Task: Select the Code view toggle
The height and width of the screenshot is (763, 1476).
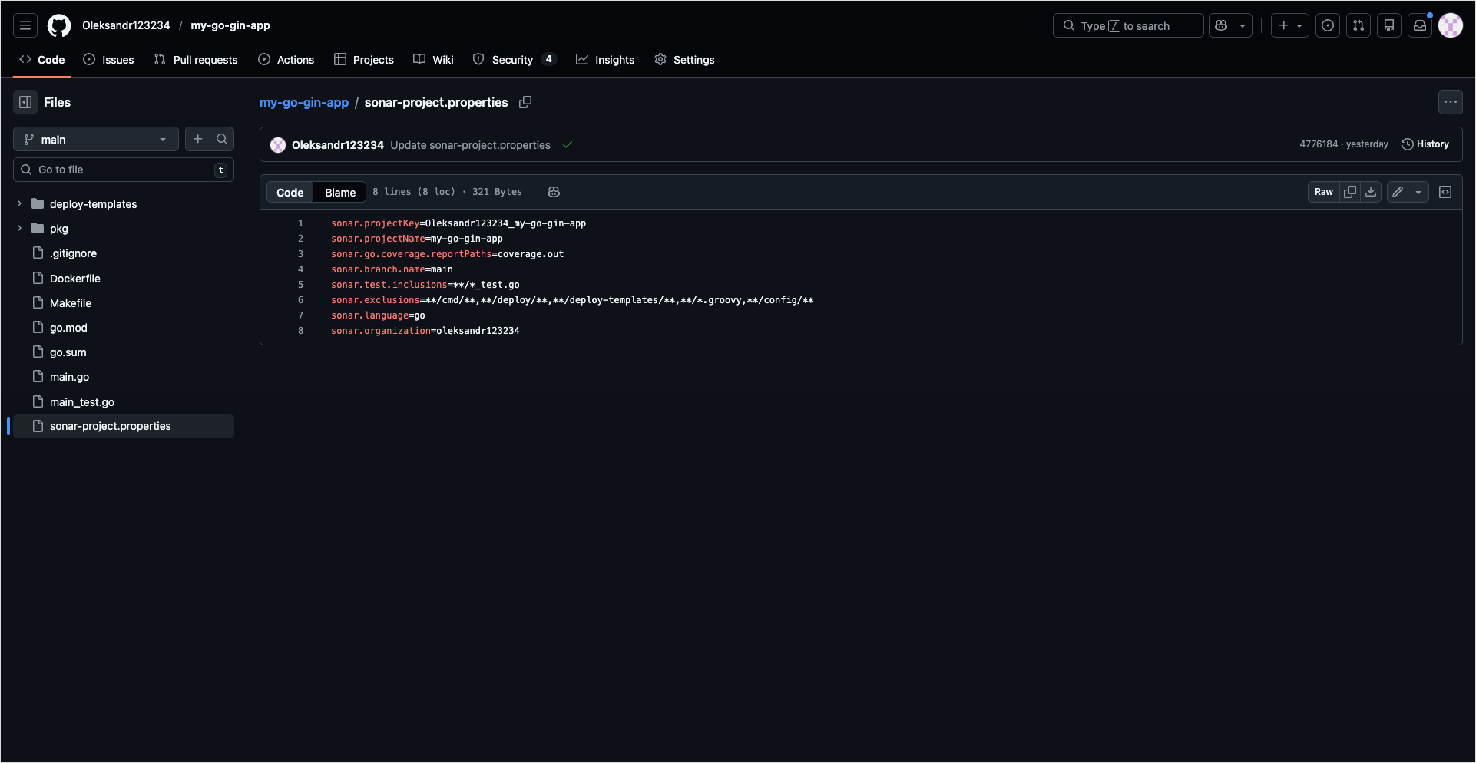Action: click(290, 192)
